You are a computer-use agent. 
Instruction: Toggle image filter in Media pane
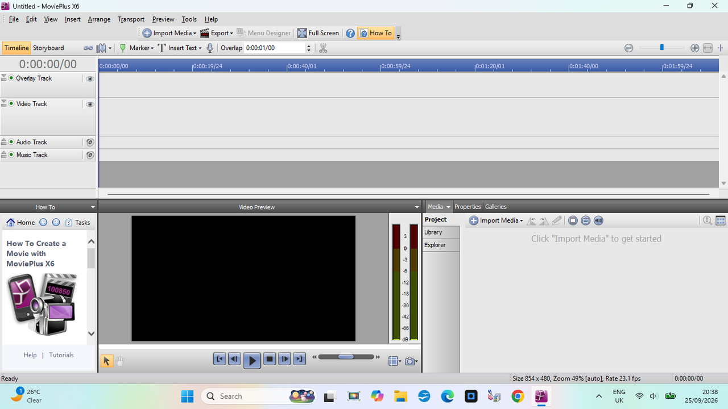tap(585, 220)
